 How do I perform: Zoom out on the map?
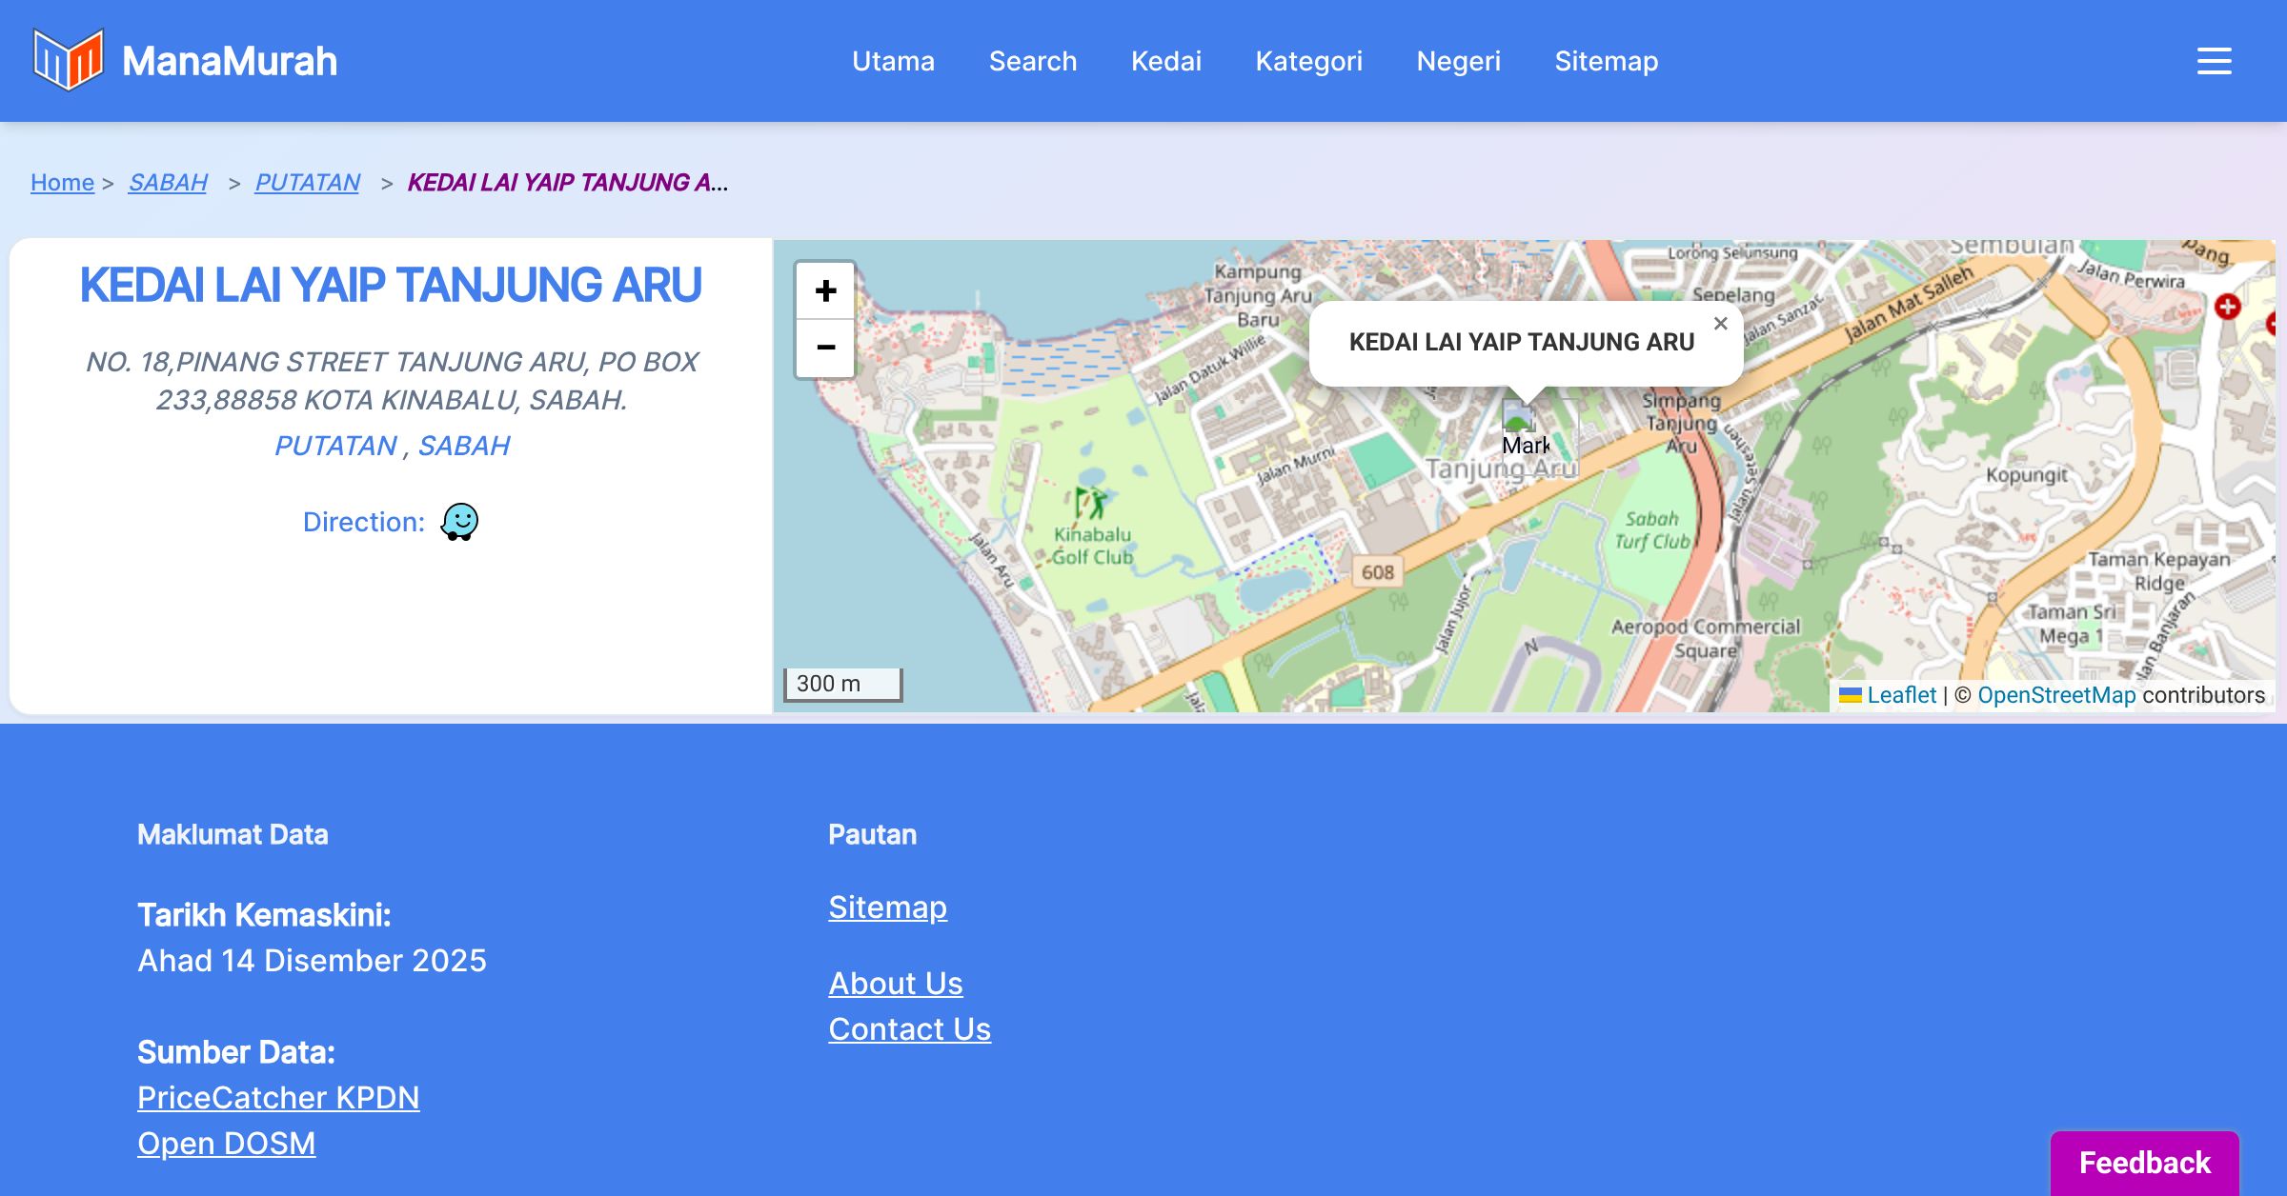coord(825,348)
